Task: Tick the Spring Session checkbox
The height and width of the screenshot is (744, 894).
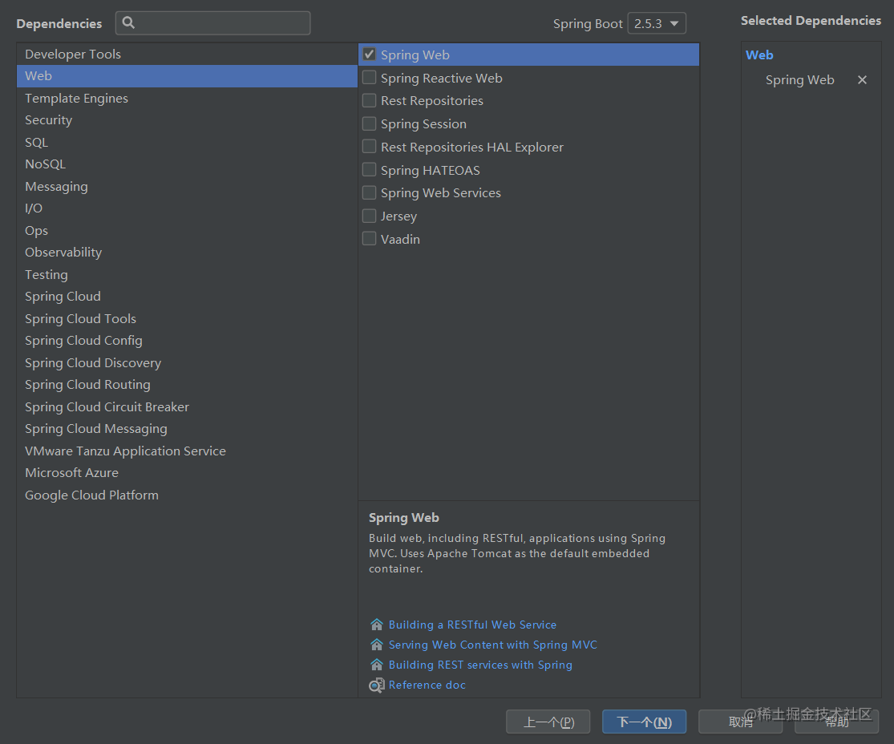Action: (x=370, y=123)
